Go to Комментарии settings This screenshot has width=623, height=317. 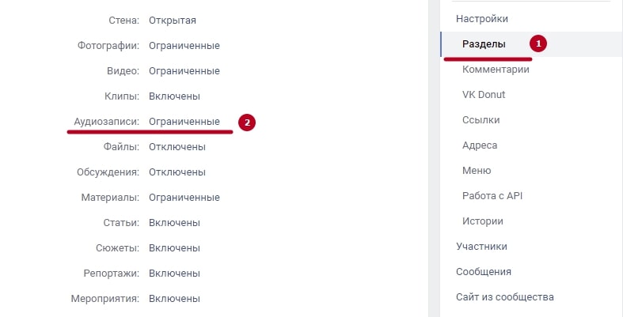point(496,70)
